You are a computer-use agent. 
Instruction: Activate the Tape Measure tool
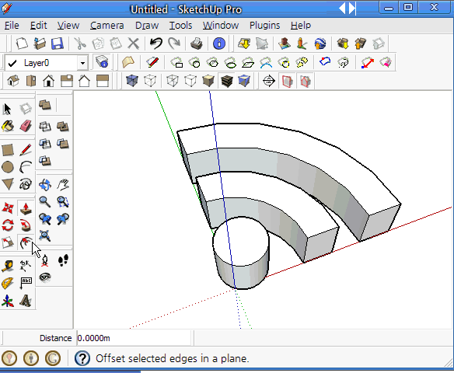pos(8,266)
